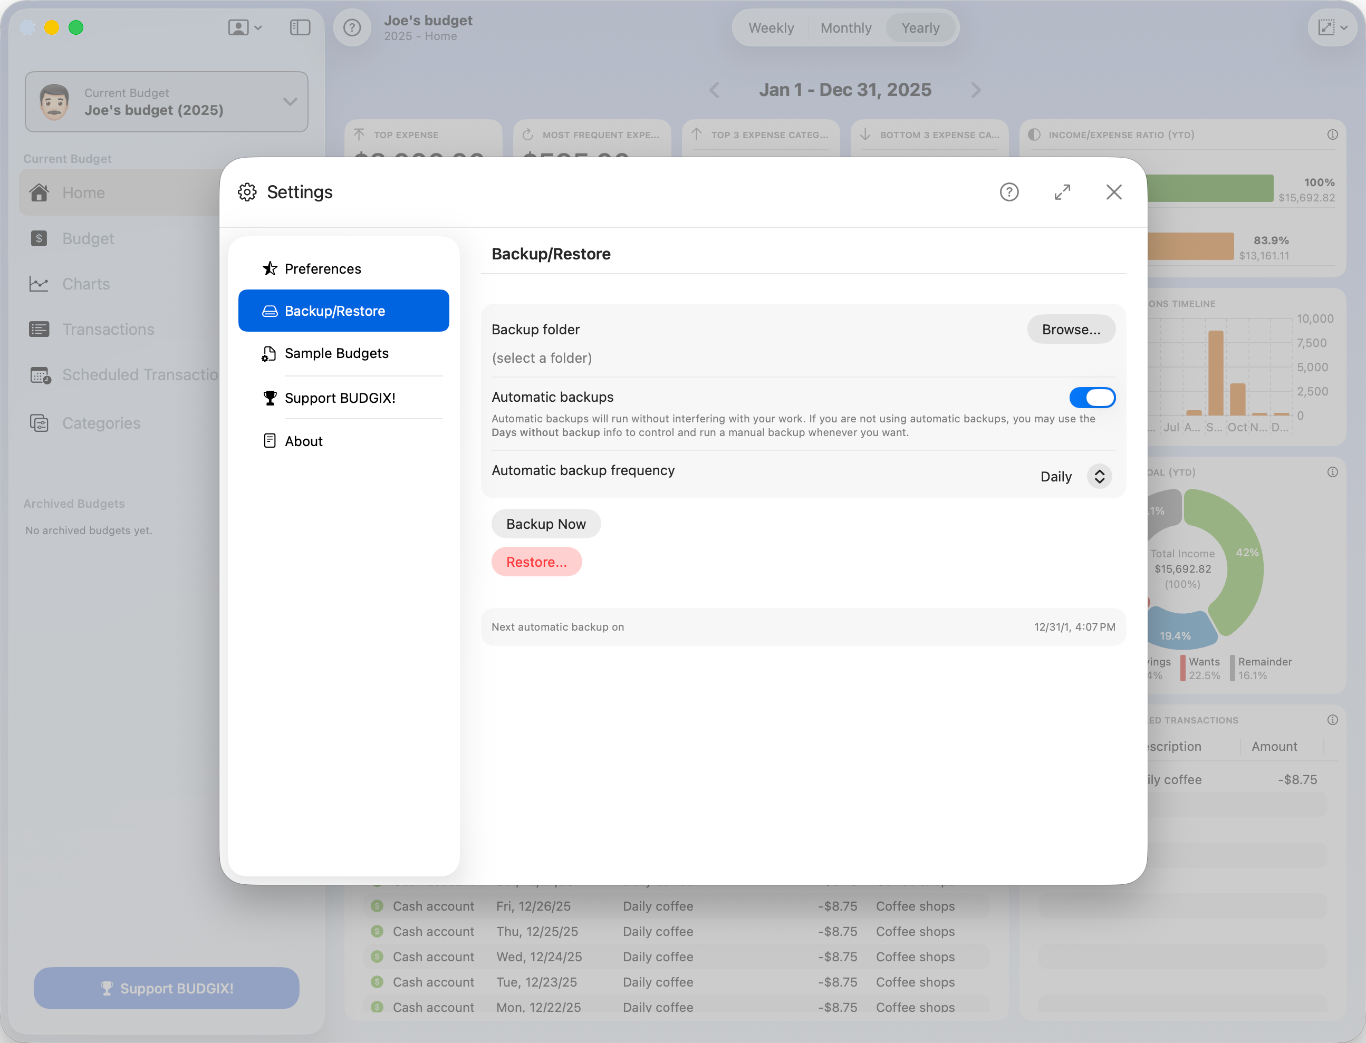Click the Preferences star icon in Settings

coord(270,268)
